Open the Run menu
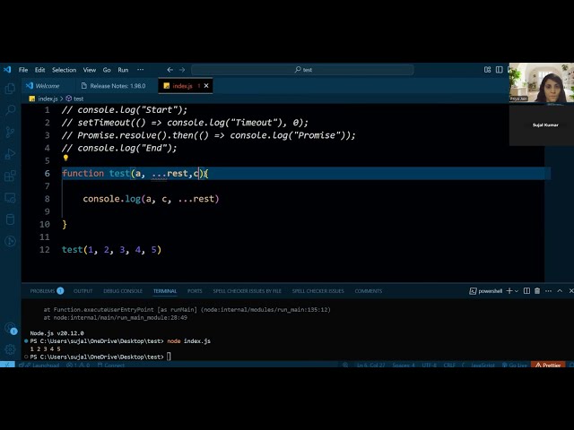The width and height of the screenshot is (574, 430). 123,70
